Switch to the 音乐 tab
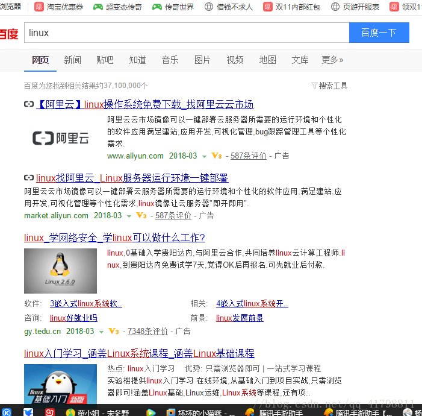This screenshot has width=422, height=416. 170,60
